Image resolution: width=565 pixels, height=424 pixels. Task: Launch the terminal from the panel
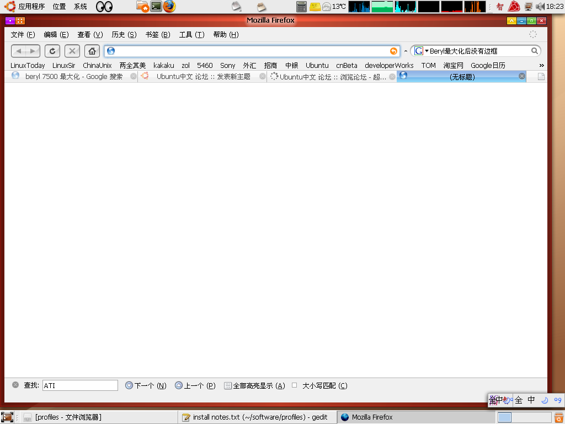click(156, 6)
